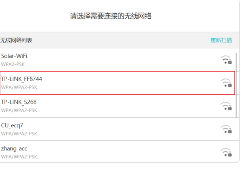Rescan networks via 重新扫描 link
The image size is (242, 182).
coord(221,40)
